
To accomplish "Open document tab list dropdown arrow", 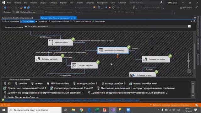I will 192,18.
